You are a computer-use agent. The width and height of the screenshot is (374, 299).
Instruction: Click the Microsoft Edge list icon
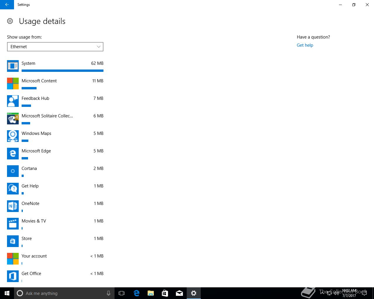[x=13, y=154]
